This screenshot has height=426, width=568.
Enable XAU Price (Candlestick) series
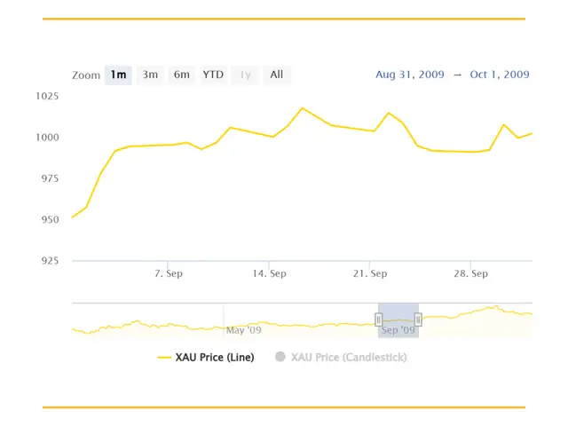point(341,358)
